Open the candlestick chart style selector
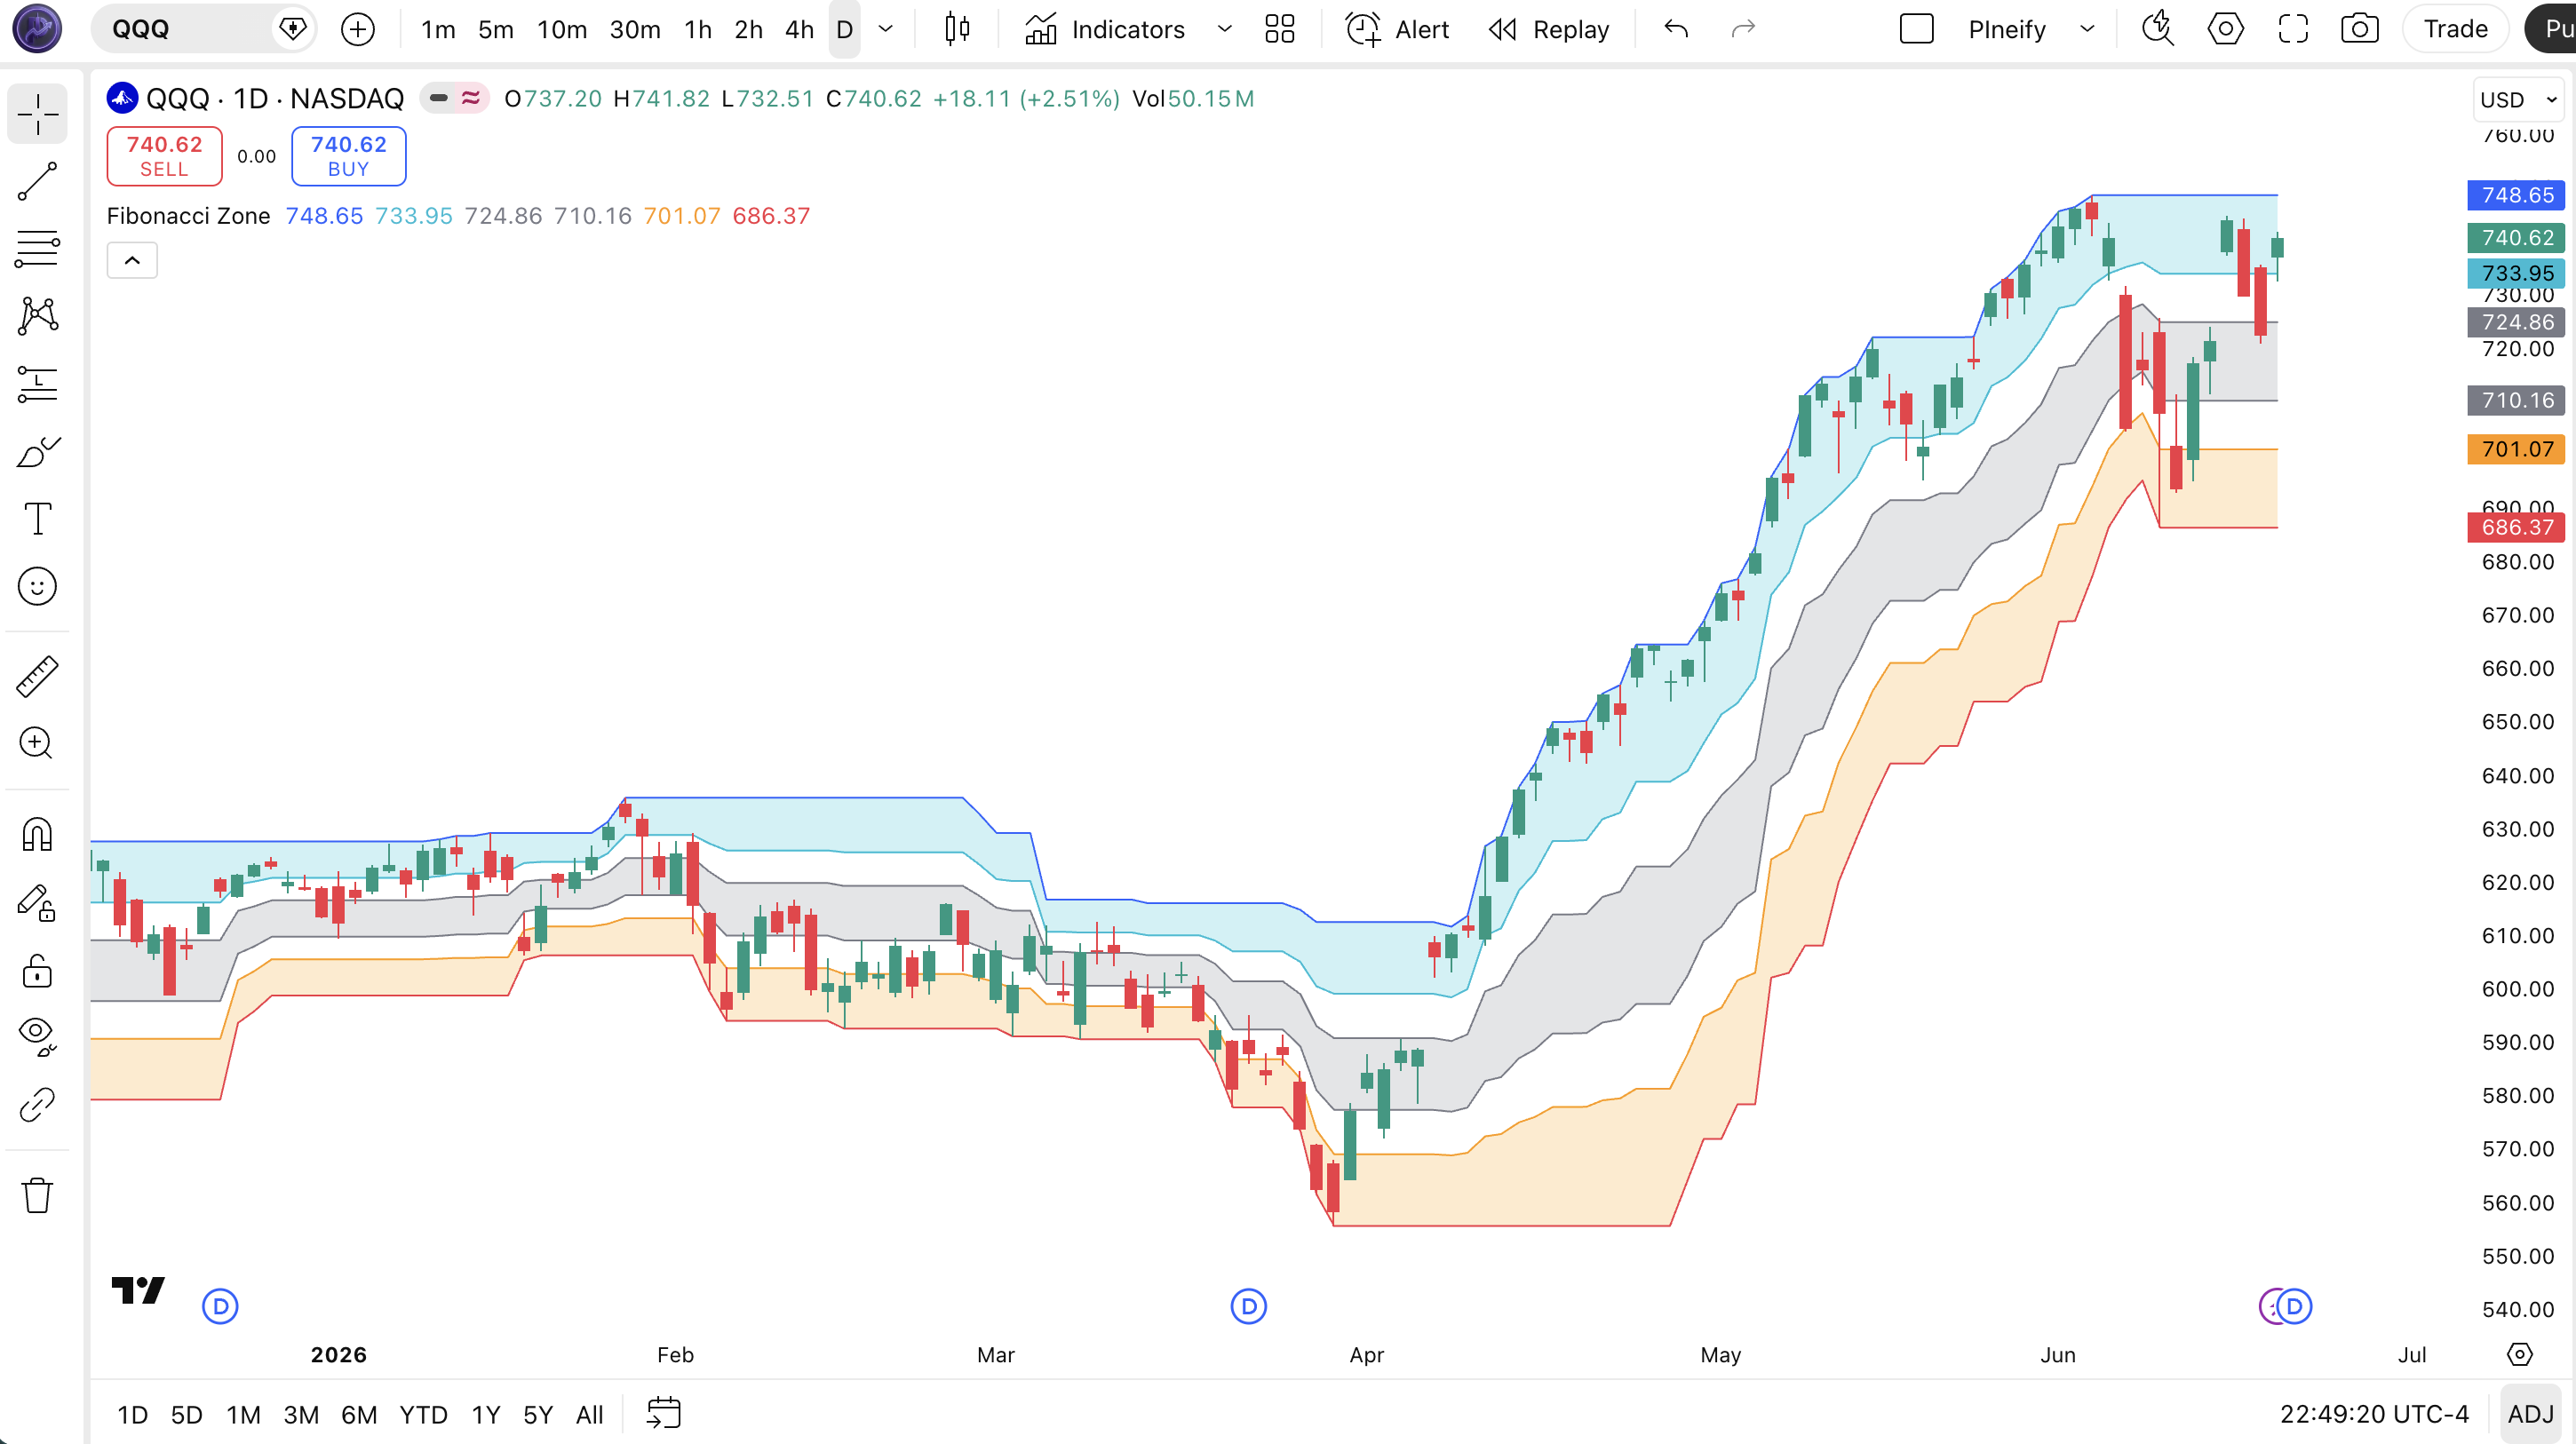The width and height of the screenshot is (2576, 1444). [x=957, y=29]
